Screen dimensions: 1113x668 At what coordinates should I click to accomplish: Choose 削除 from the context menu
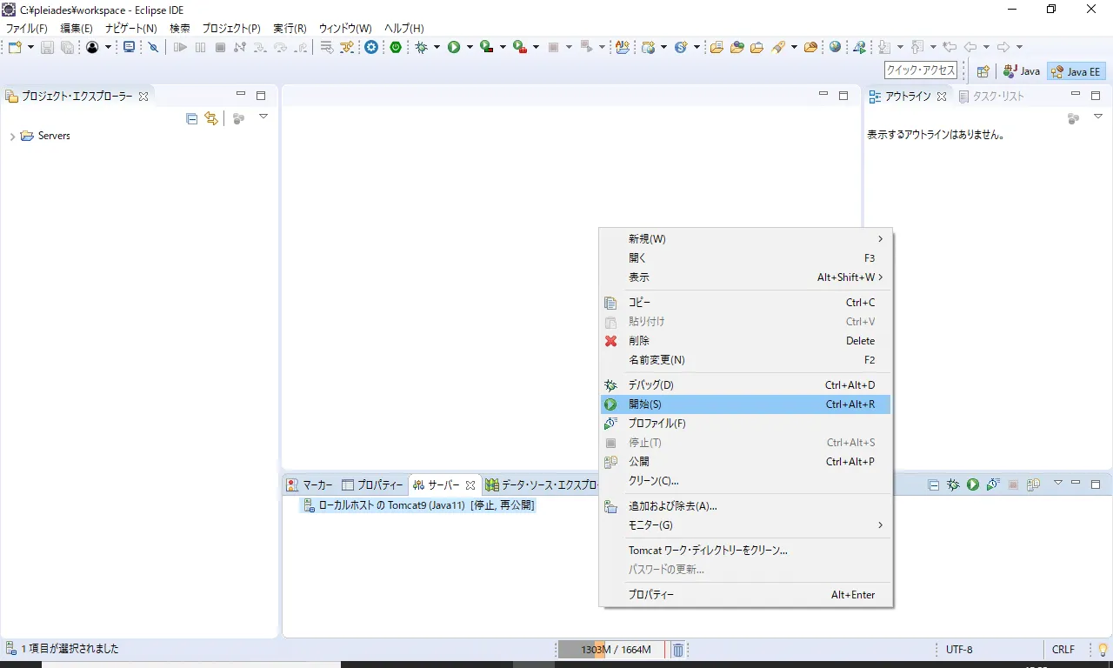(746, 341)
